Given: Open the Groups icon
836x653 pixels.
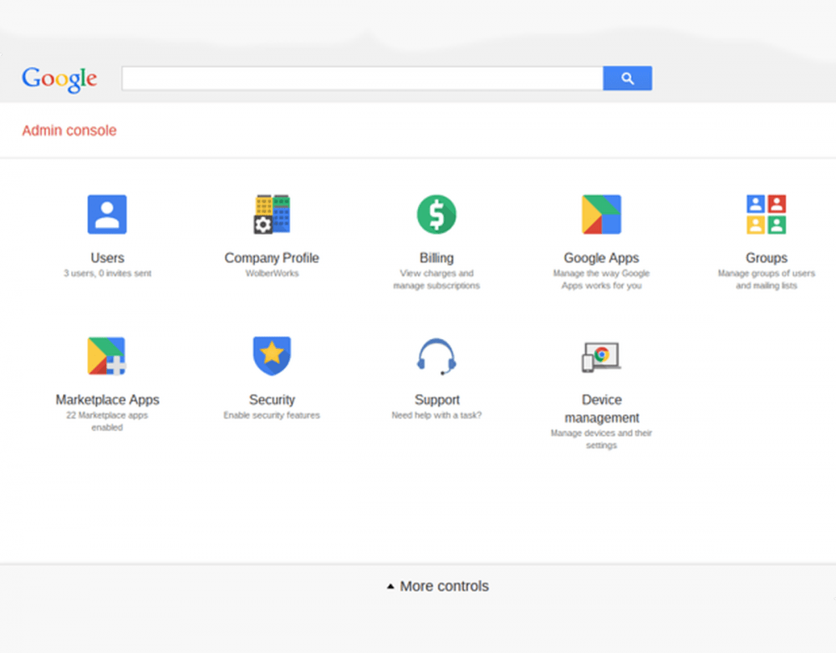Looking at the screenshot, I should [766, 214].
